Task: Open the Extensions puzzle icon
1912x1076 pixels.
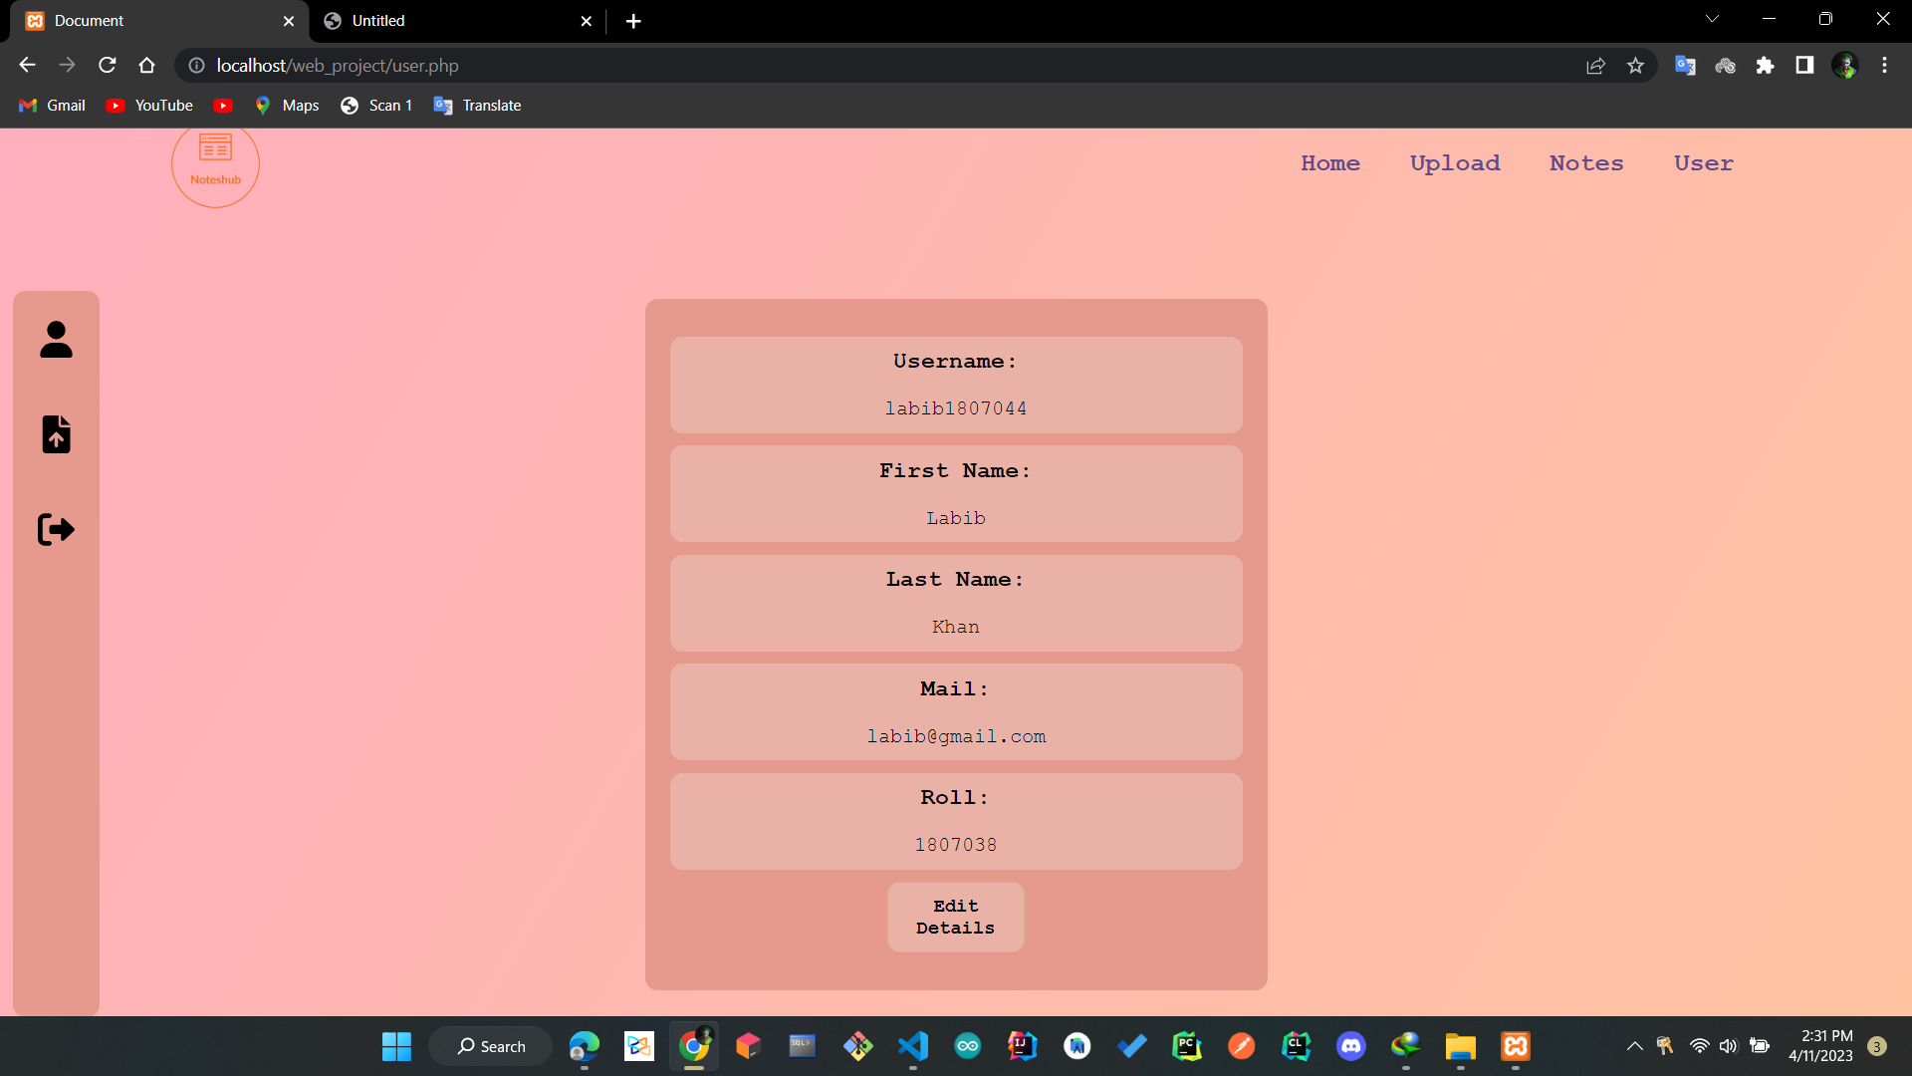Action: coord(1765,65)
